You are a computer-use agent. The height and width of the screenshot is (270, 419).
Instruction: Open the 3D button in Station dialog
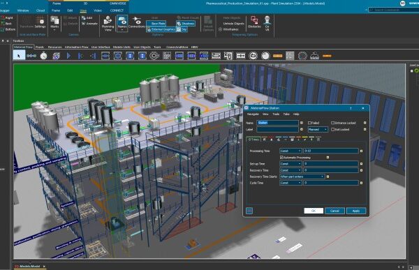point(249,211)
